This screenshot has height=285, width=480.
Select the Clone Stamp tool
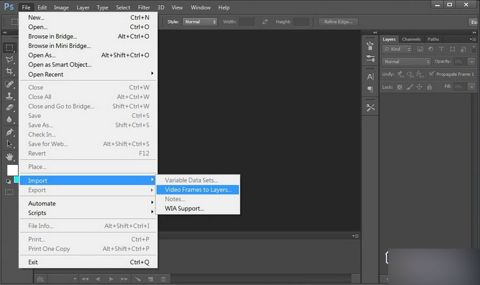coord(9,96)
